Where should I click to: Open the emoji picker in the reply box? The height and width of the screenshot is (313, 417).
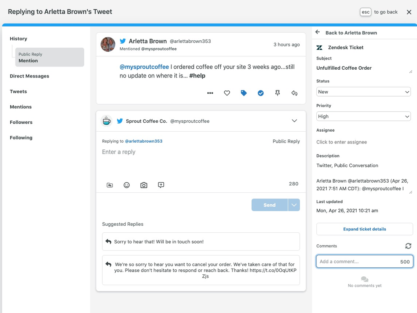(x=127, y=185)
